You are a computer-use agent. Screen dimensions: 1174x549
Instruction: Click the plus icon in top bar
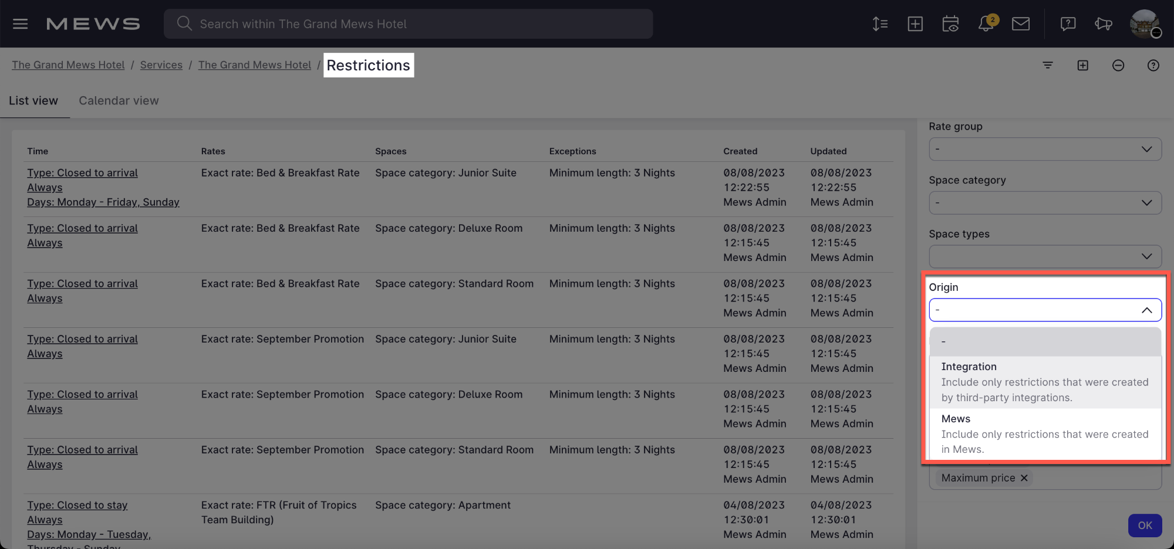coord(915,24)
